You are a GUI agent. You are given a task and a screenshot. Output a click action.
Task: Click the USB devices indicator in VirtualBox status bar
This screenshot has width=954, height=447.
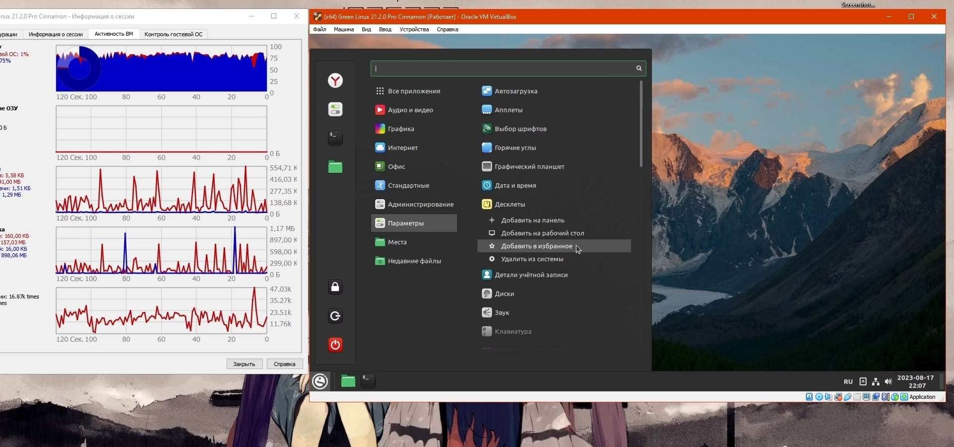848,397
